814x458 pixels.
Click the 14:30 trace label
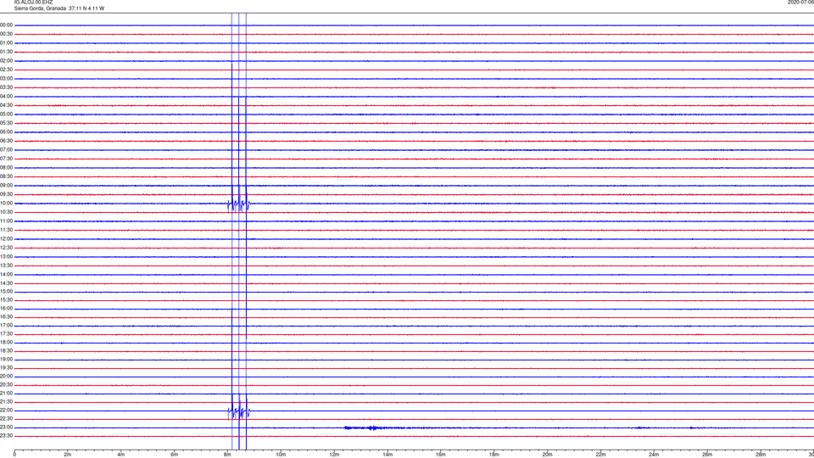click(x=6, y=283)
